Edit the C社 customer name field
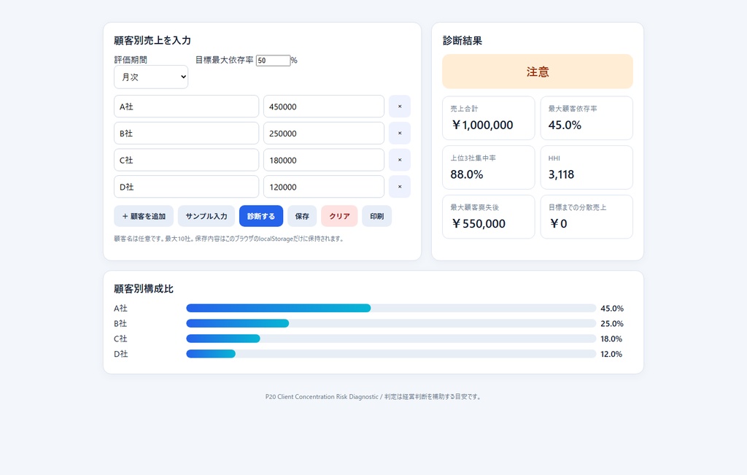Screen dimensions: 747x475 tap(186, 160)
